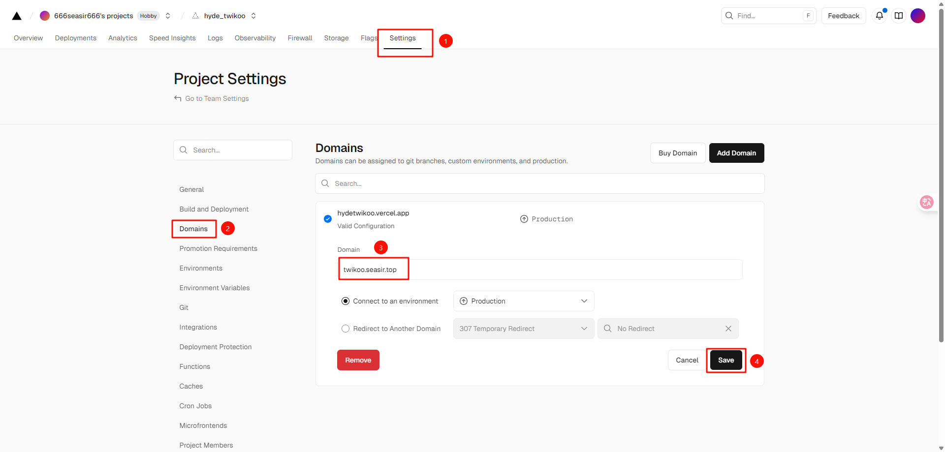The image size is (945, 452).
Task: Open the 307 Temporary Redirect dropdown
Action: 524,329
